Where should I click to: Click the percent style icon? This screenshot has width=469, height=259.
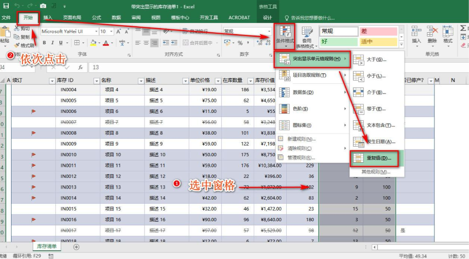tap(240, 43)
